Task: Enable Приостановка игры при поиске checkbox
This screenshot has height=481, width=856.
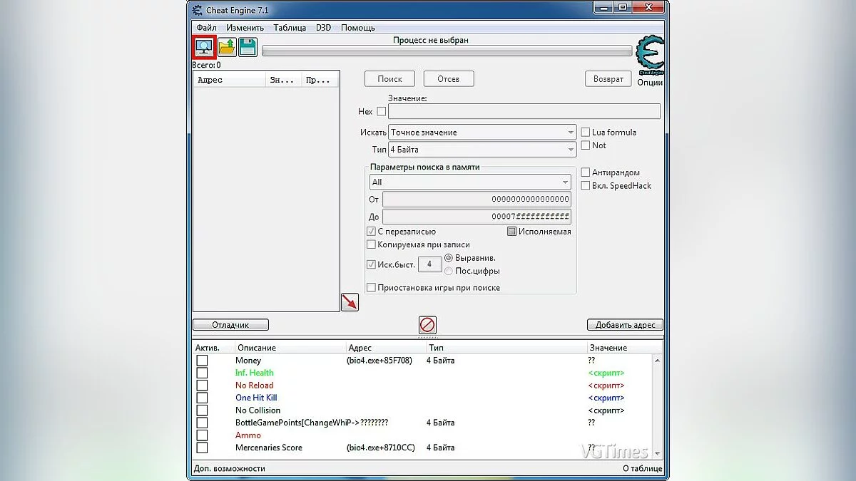Action: [371, 288]
